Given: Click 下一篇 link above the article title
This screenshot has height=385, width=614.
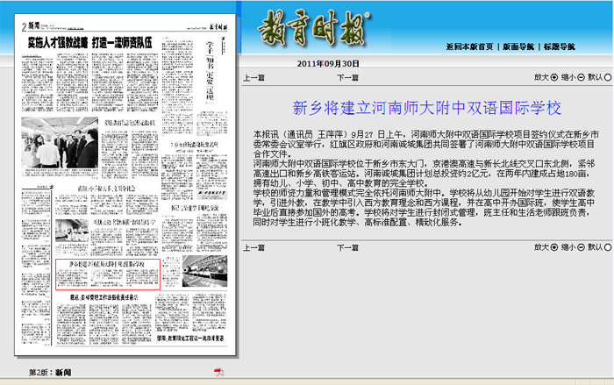Looking at the screenshot, I should (347, 78).
